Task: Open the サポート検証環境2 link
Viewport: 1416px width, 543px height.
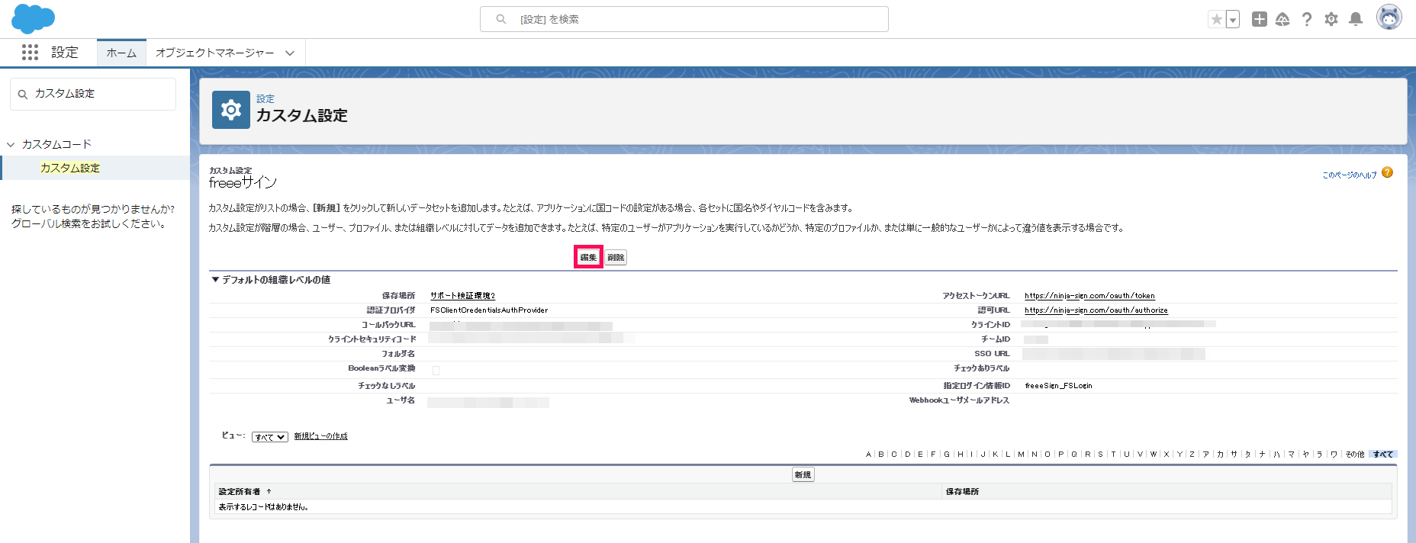Action: [462, 295]
